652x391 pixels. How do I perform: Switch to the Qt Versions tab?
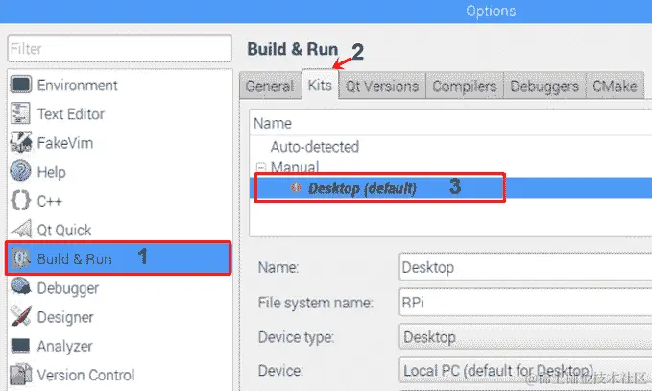pyautogui.click(x=382, y=86)
